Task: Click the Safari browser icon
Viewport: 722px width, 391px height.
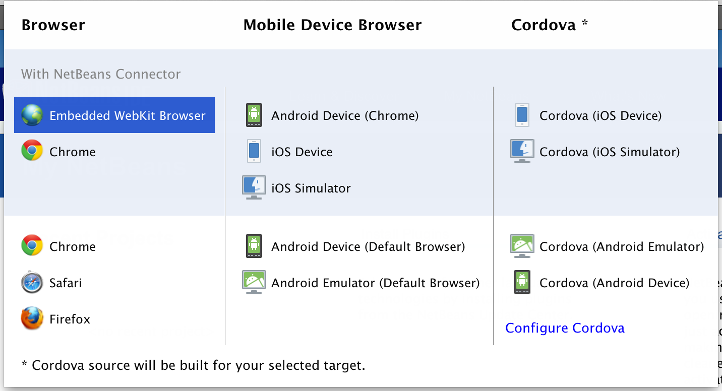Action: click(x=32, y=283)
